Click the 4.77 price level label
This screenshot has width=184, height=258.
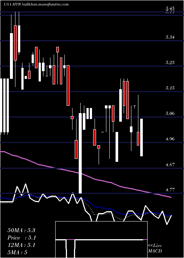click(170, 190)
